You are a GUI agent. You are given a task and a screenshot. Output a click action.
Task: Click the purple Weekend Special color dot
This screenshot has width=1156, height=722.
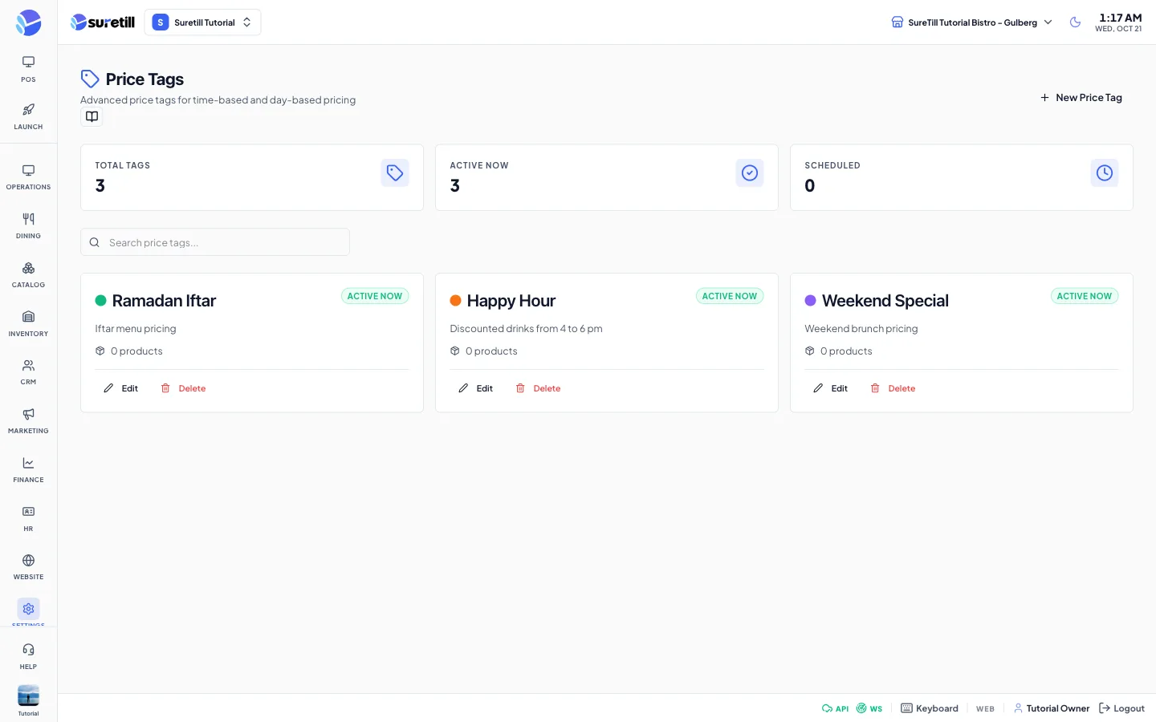click(x=811, y=301)
